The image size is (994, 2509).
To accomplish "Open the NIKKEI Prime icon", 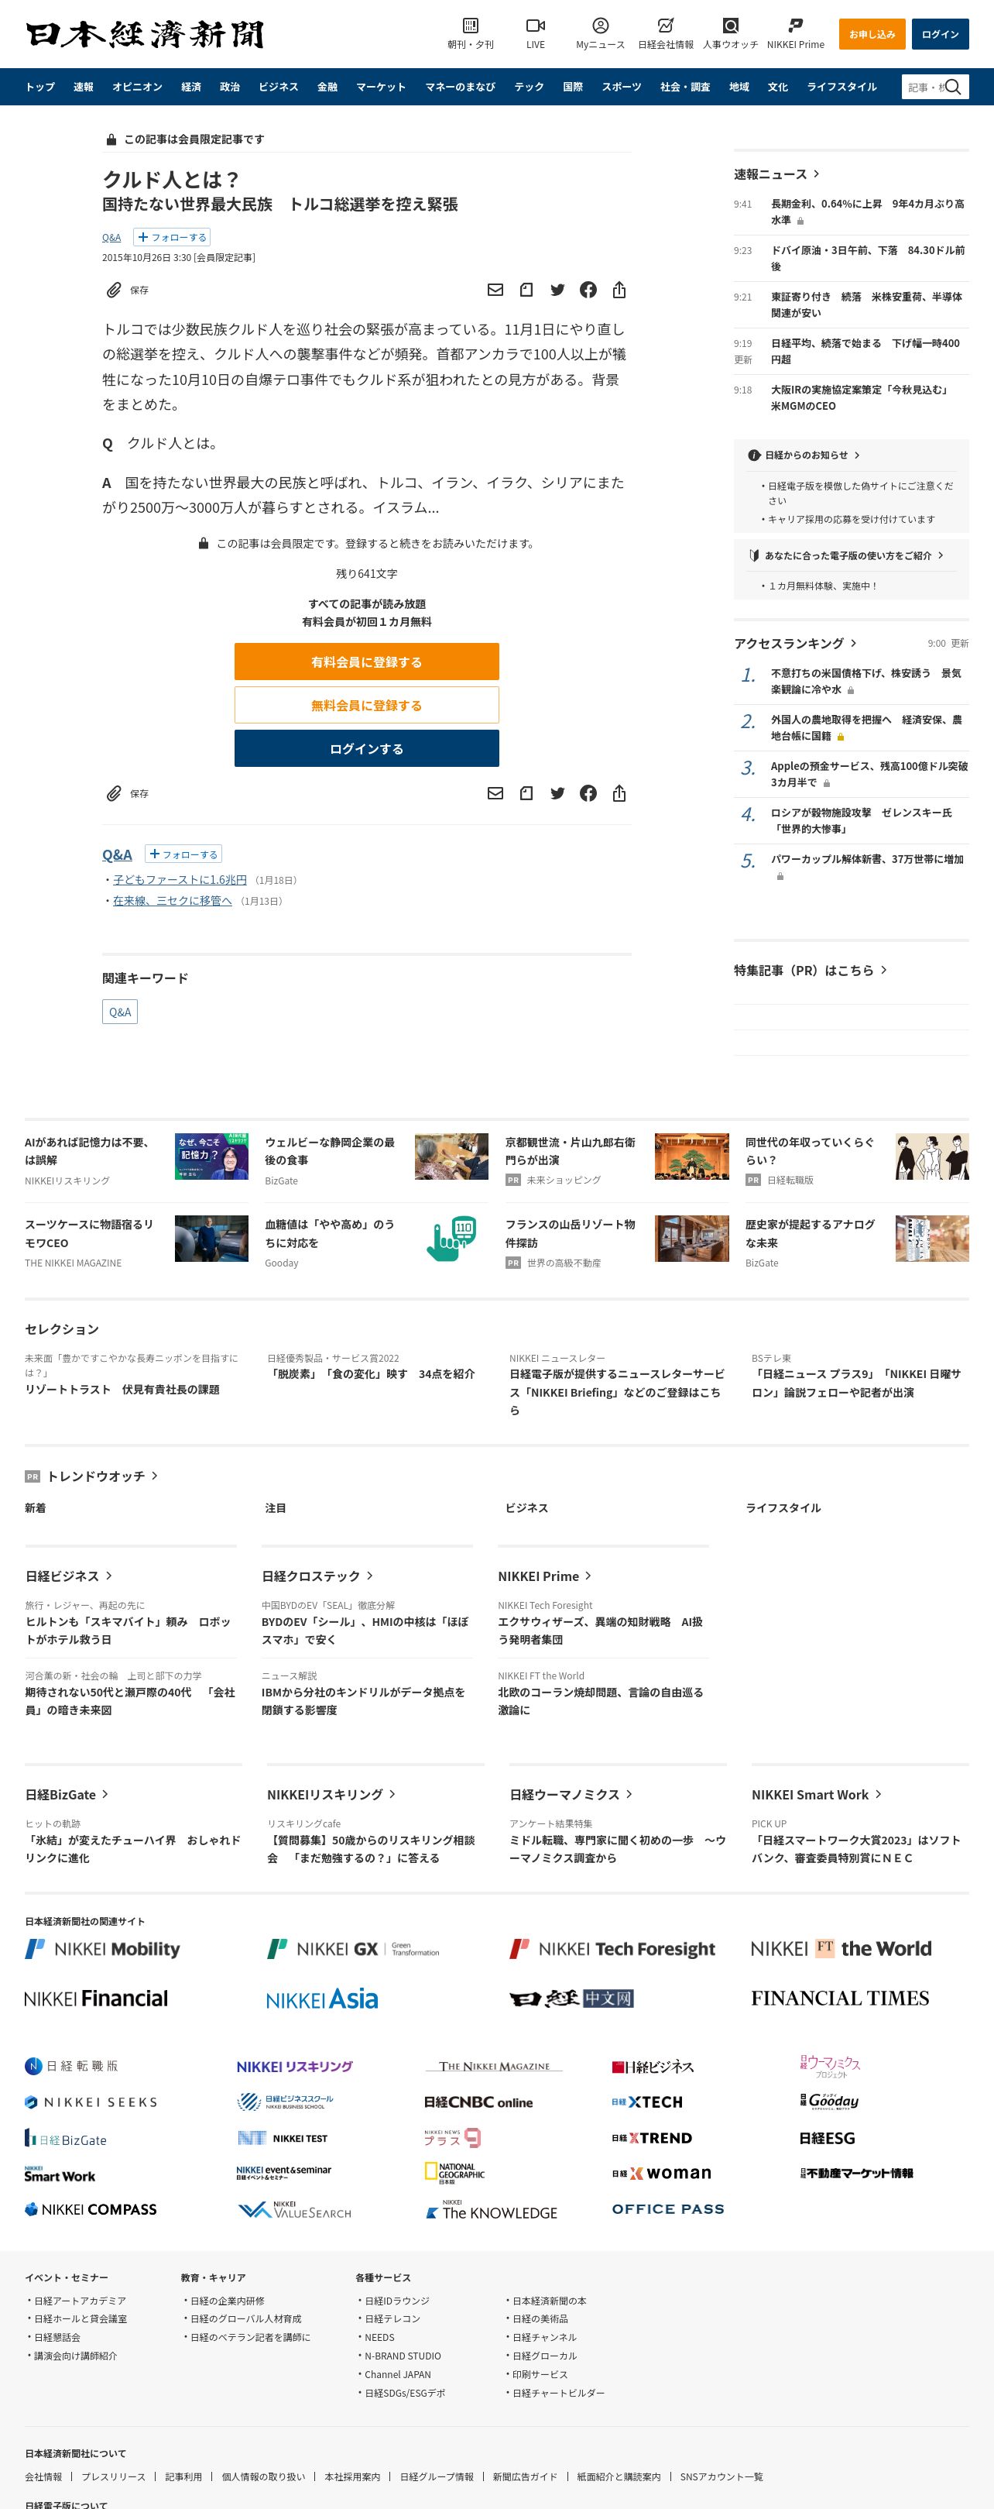I will (x=795, y=26).
